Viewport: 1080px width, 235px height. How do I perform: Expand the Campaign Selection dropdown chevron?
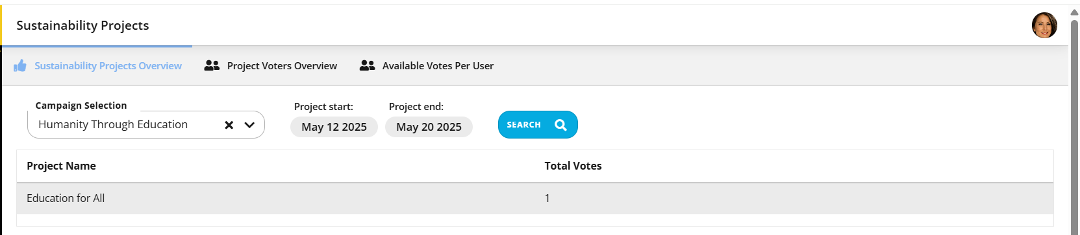coord(249,125)
